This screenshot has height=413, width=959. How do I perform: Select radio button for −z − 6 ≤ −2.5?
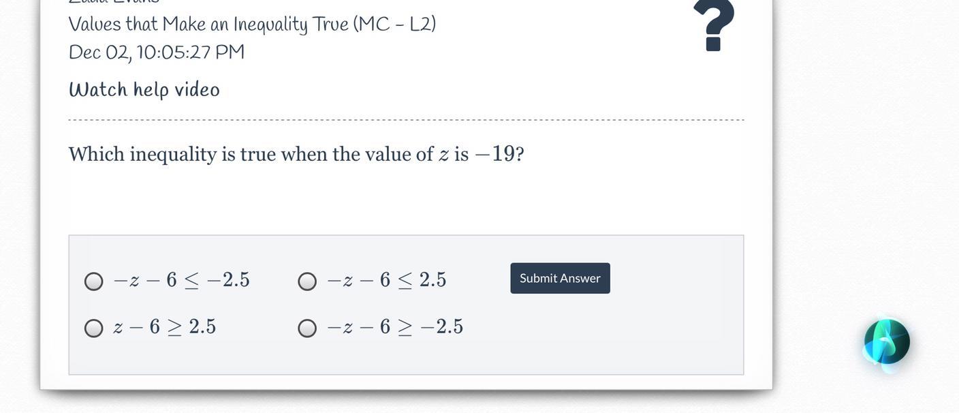click(x=94, y=281)
